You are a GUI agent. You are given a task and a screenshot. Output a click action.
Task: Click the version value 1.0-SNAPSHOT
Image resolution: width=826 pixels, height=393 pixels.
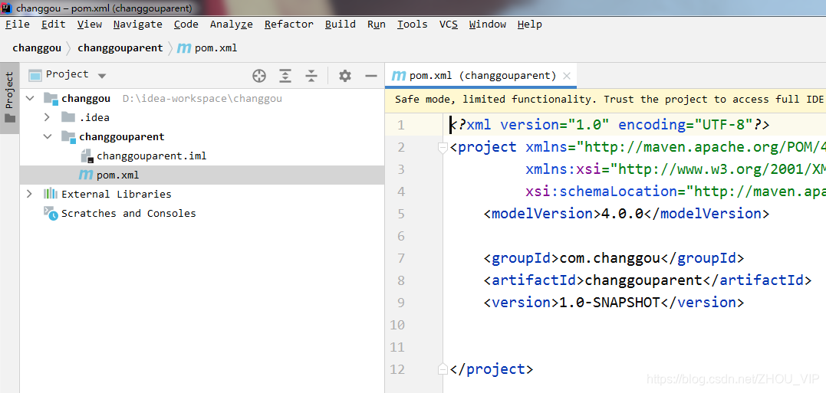[x=610, y=303]
